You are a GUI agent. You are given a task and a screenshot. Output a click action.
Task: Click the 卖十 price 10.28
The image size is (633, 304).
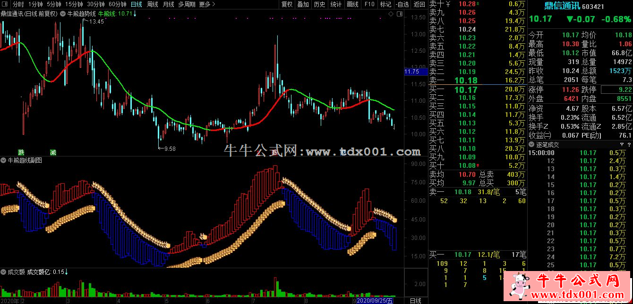tap(467, 4)
